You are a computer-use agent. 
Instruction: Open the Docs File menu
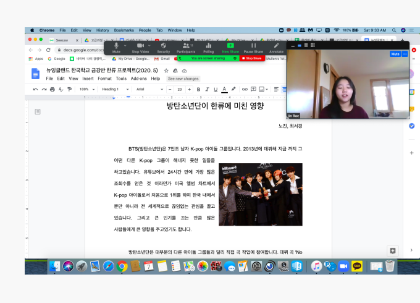(x=49, y=79)
